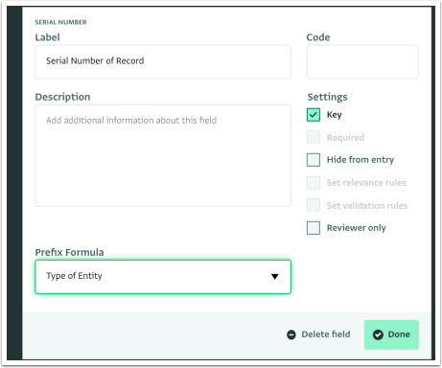Viewport: 442px width, 368px height.
Task: Focus the empty Code input box
Action: [362, 61]
